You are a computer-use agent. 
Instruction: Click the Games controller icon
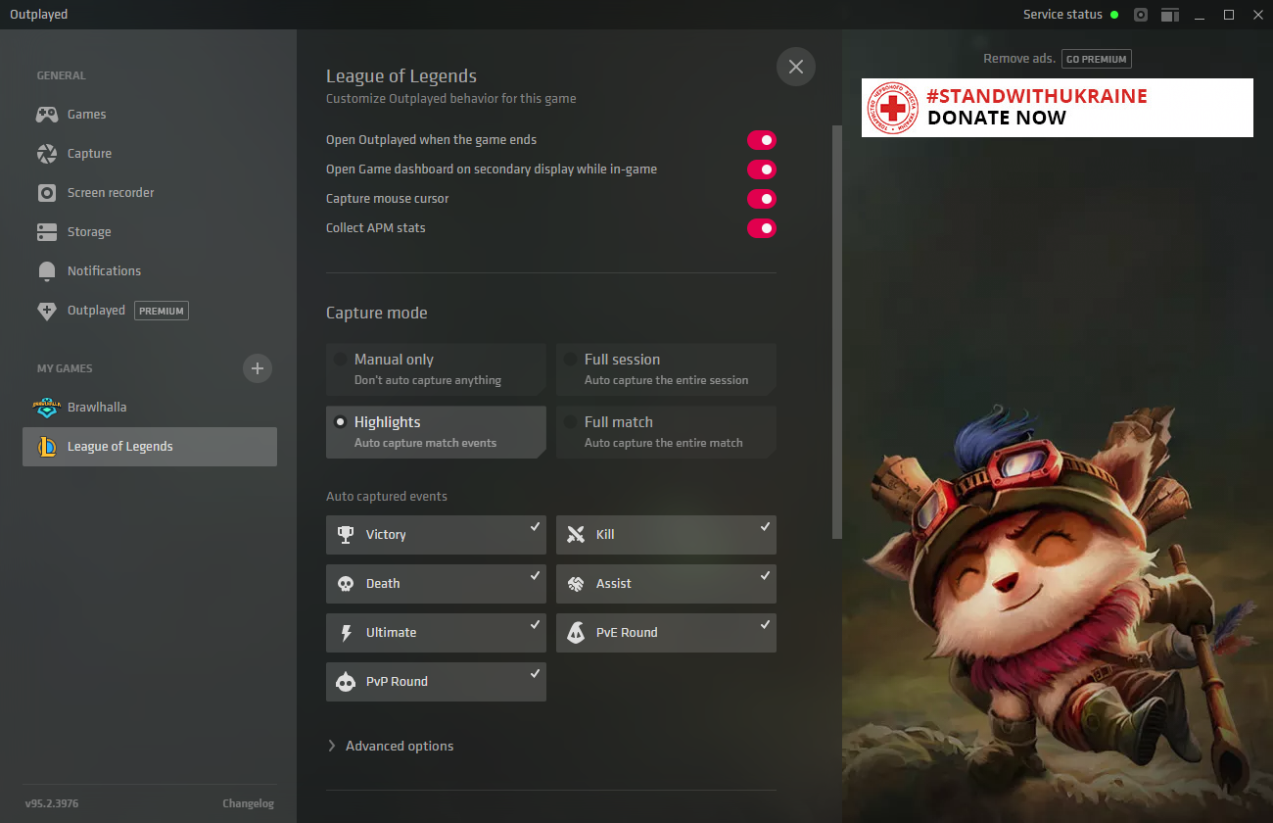pos(47,115)
